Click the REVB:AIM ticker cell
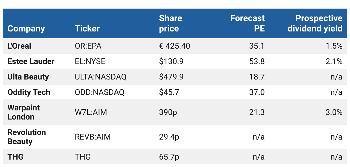 (93, 137)
